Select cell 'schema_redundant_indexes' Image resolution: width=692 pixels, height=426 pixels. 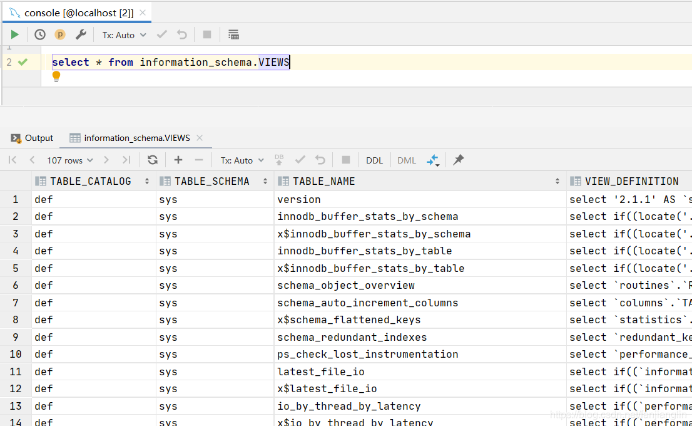point(420,337)
